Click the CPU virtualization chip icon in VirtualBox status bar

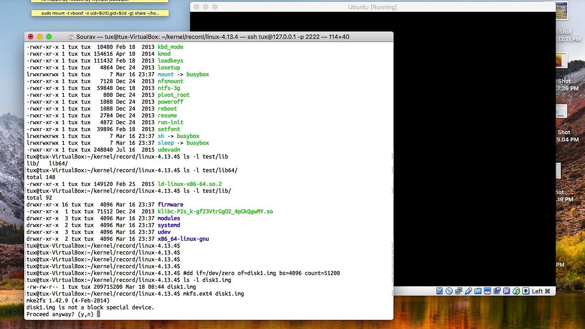[506, 291]
